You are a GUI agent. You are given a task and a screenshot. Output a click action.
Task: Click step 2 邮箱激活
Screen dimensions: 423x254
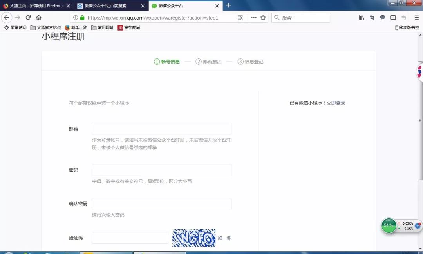coord(208,62)
